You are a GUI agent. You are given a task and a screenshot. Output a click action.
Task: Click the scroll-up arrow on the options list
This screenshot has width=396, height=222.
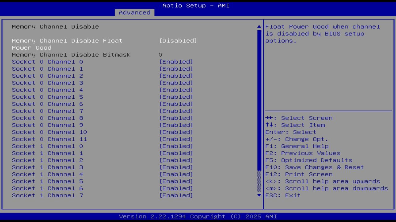coord(259,27)
